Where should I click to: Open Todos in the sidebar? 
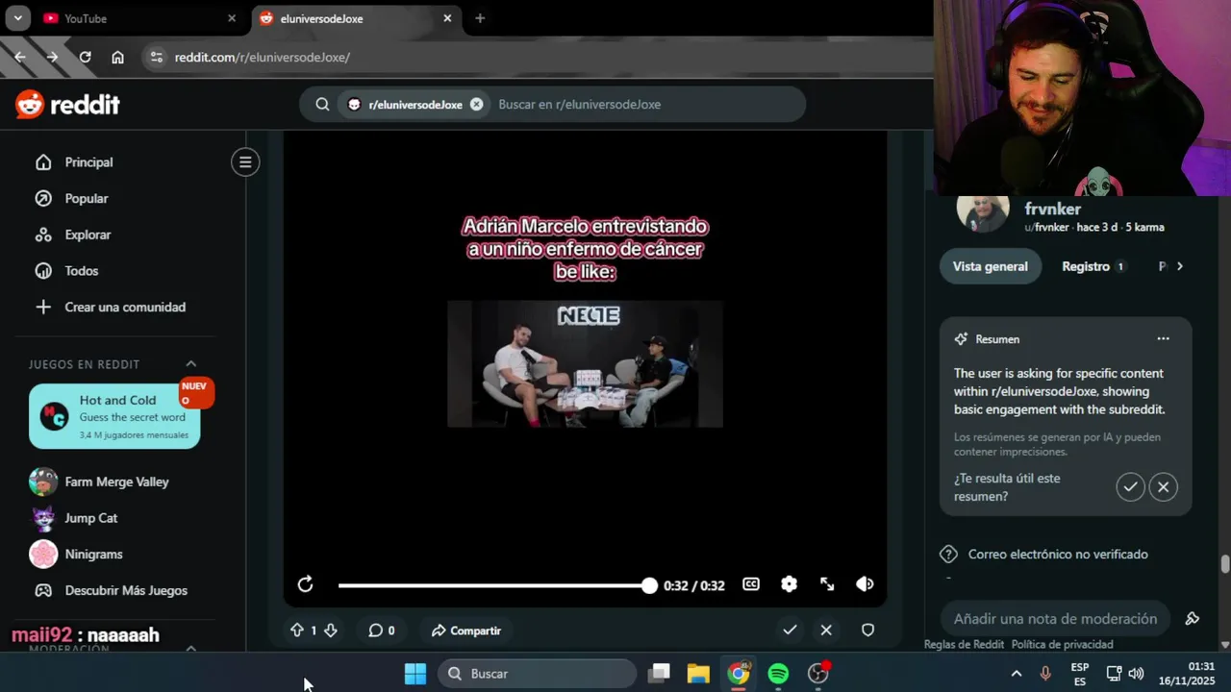point(82,271)
